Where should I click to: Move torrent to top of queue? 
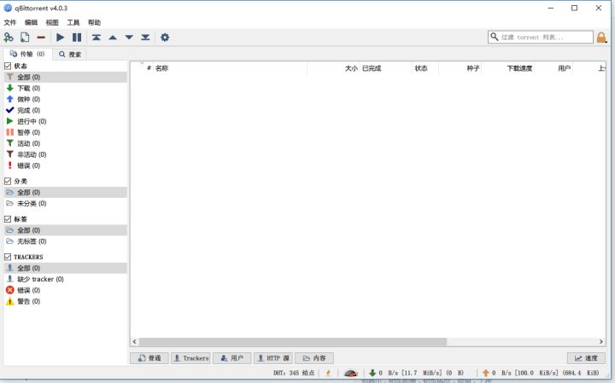(x=96, y=38)
